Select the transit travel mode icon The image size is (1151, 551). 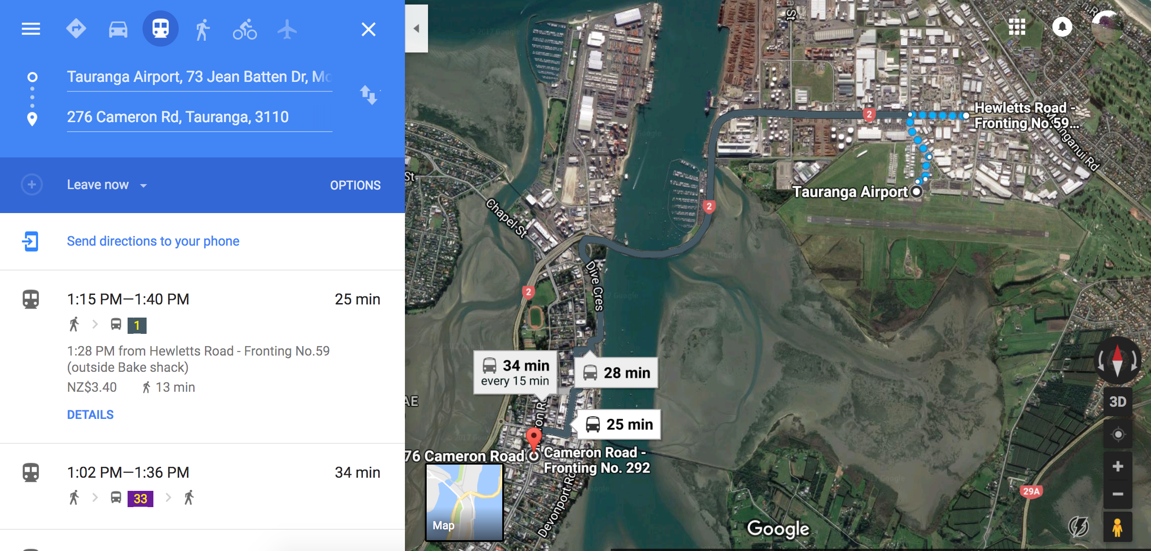tap(161, 28)
